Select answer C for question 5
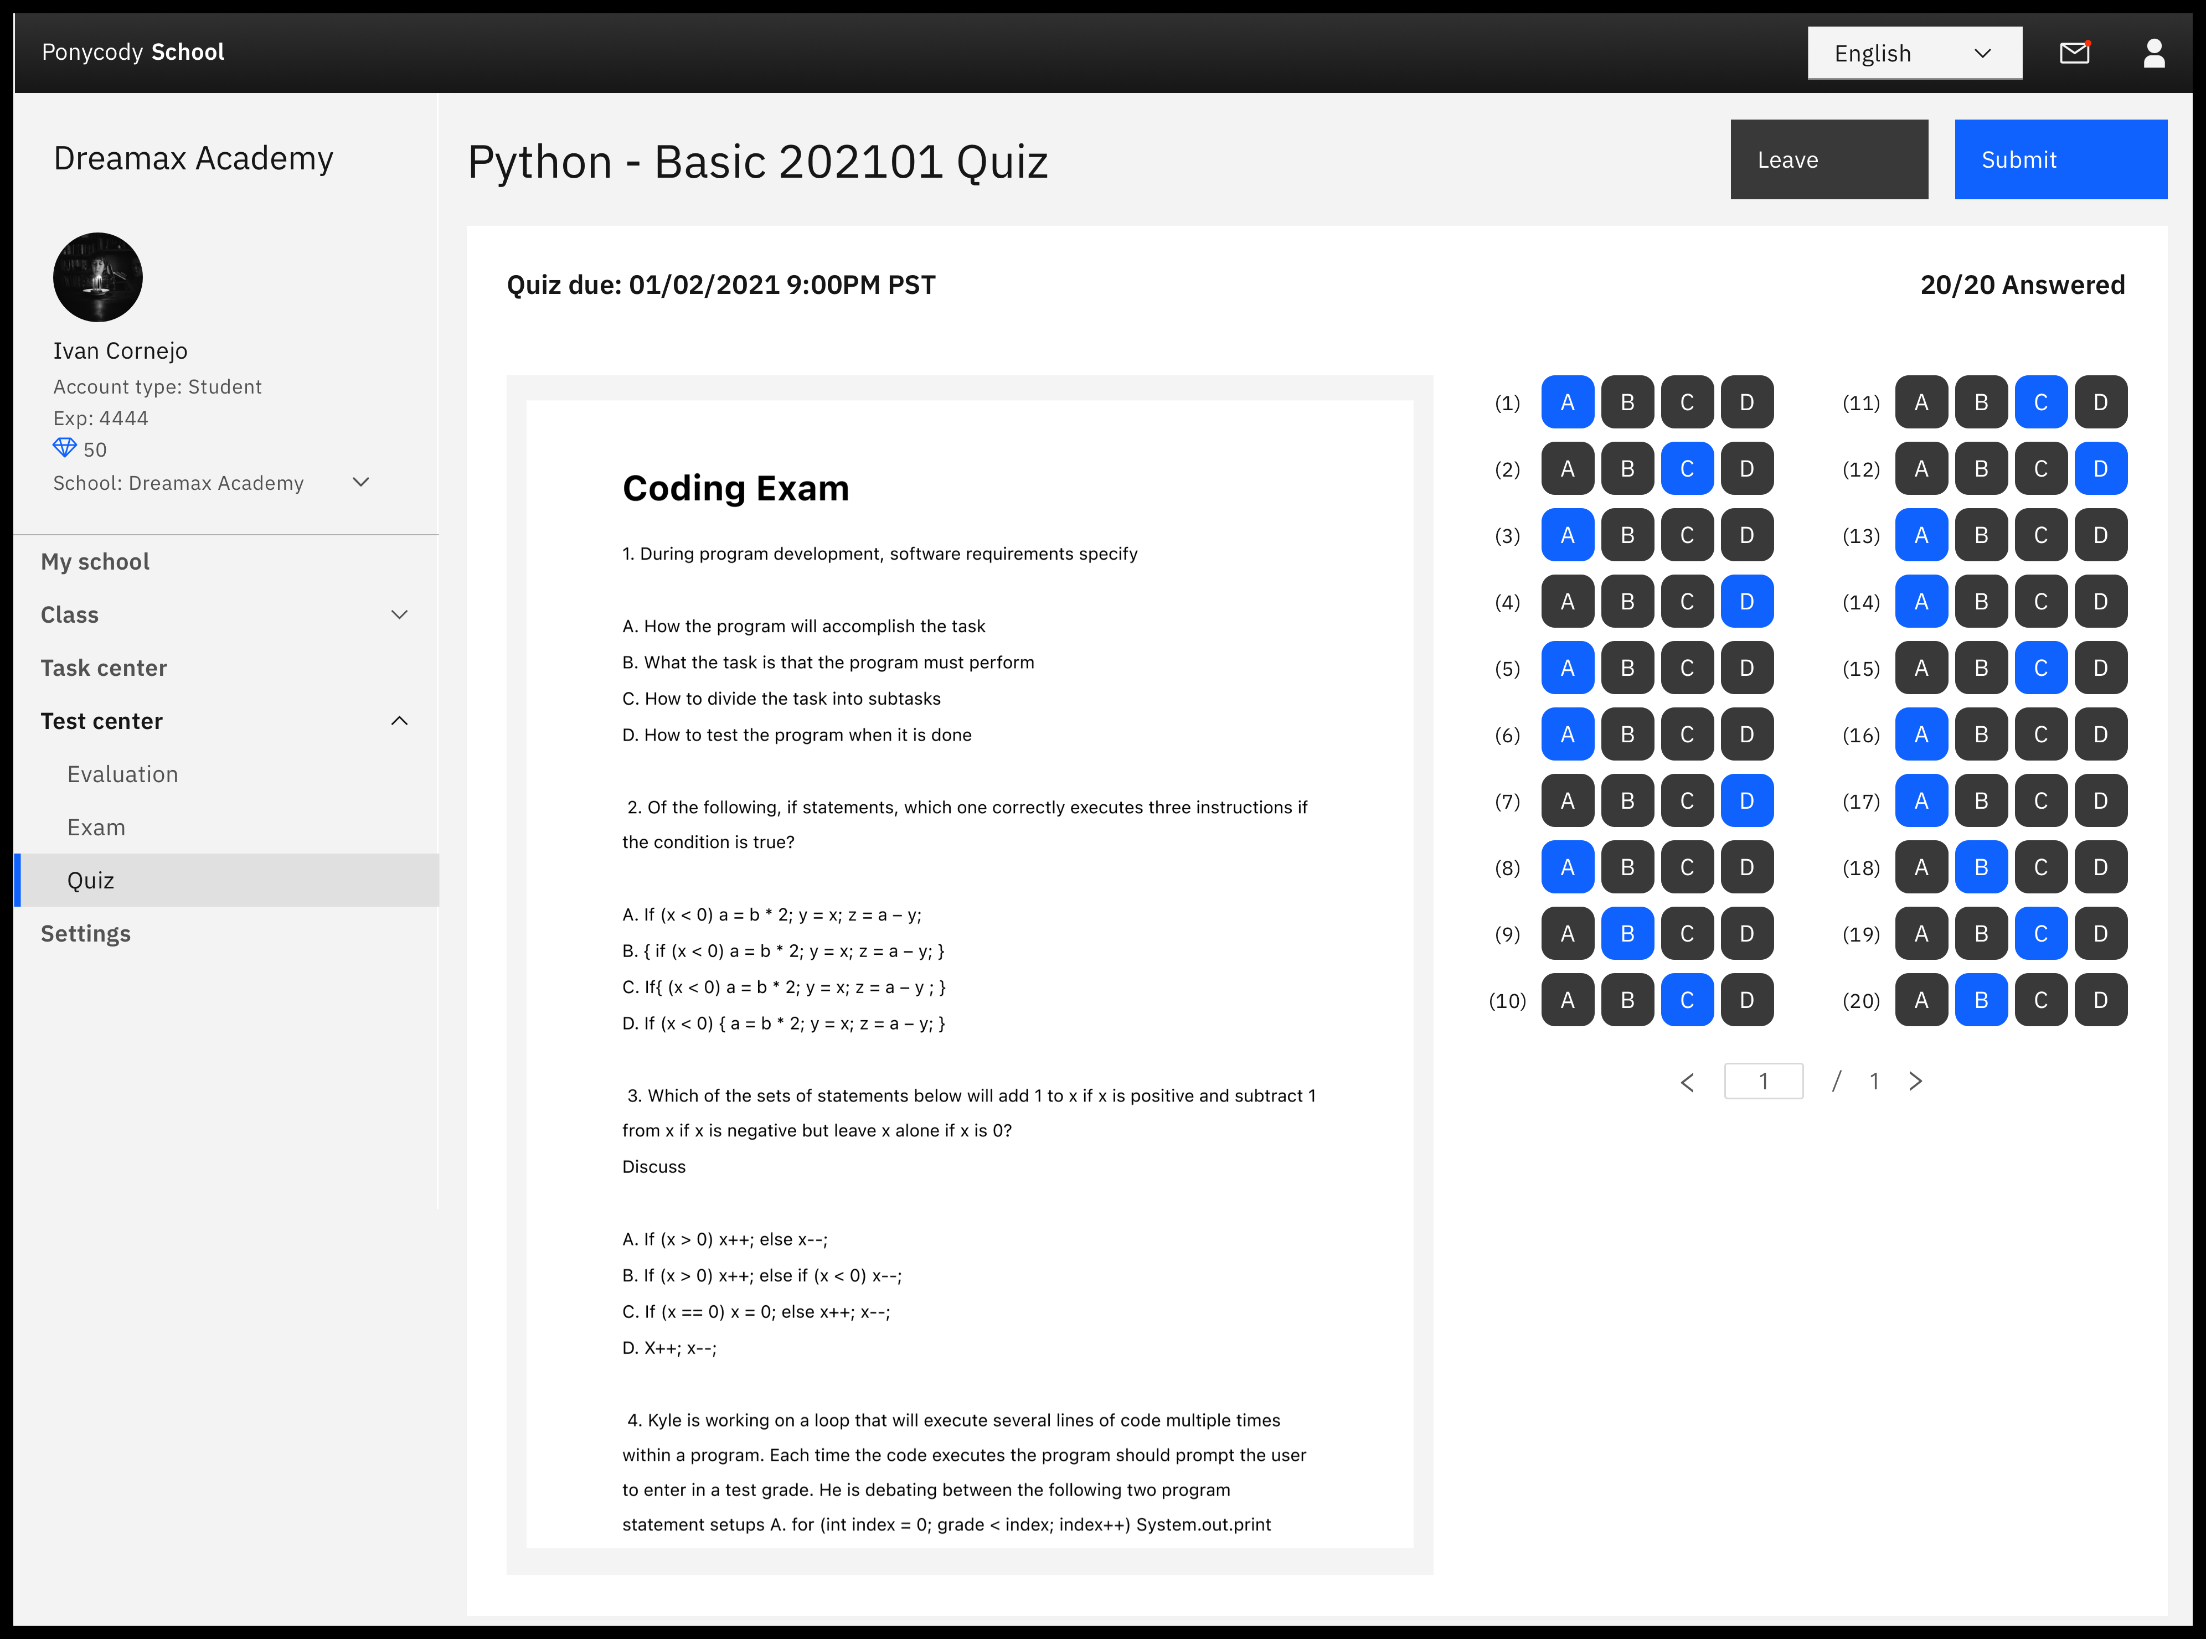 [x=1687, y=669]
